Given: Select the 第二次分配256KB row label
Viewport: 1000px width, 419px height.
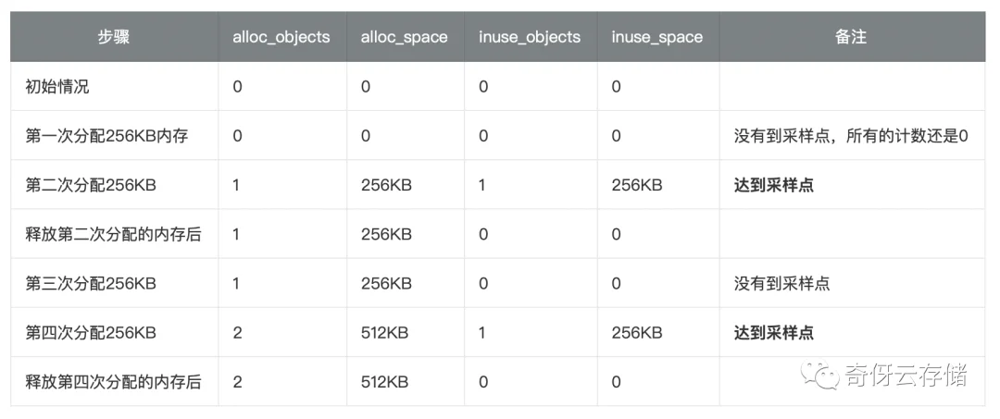Looking at the screenshot, I should pyautogui.click(x=91, y=185).
